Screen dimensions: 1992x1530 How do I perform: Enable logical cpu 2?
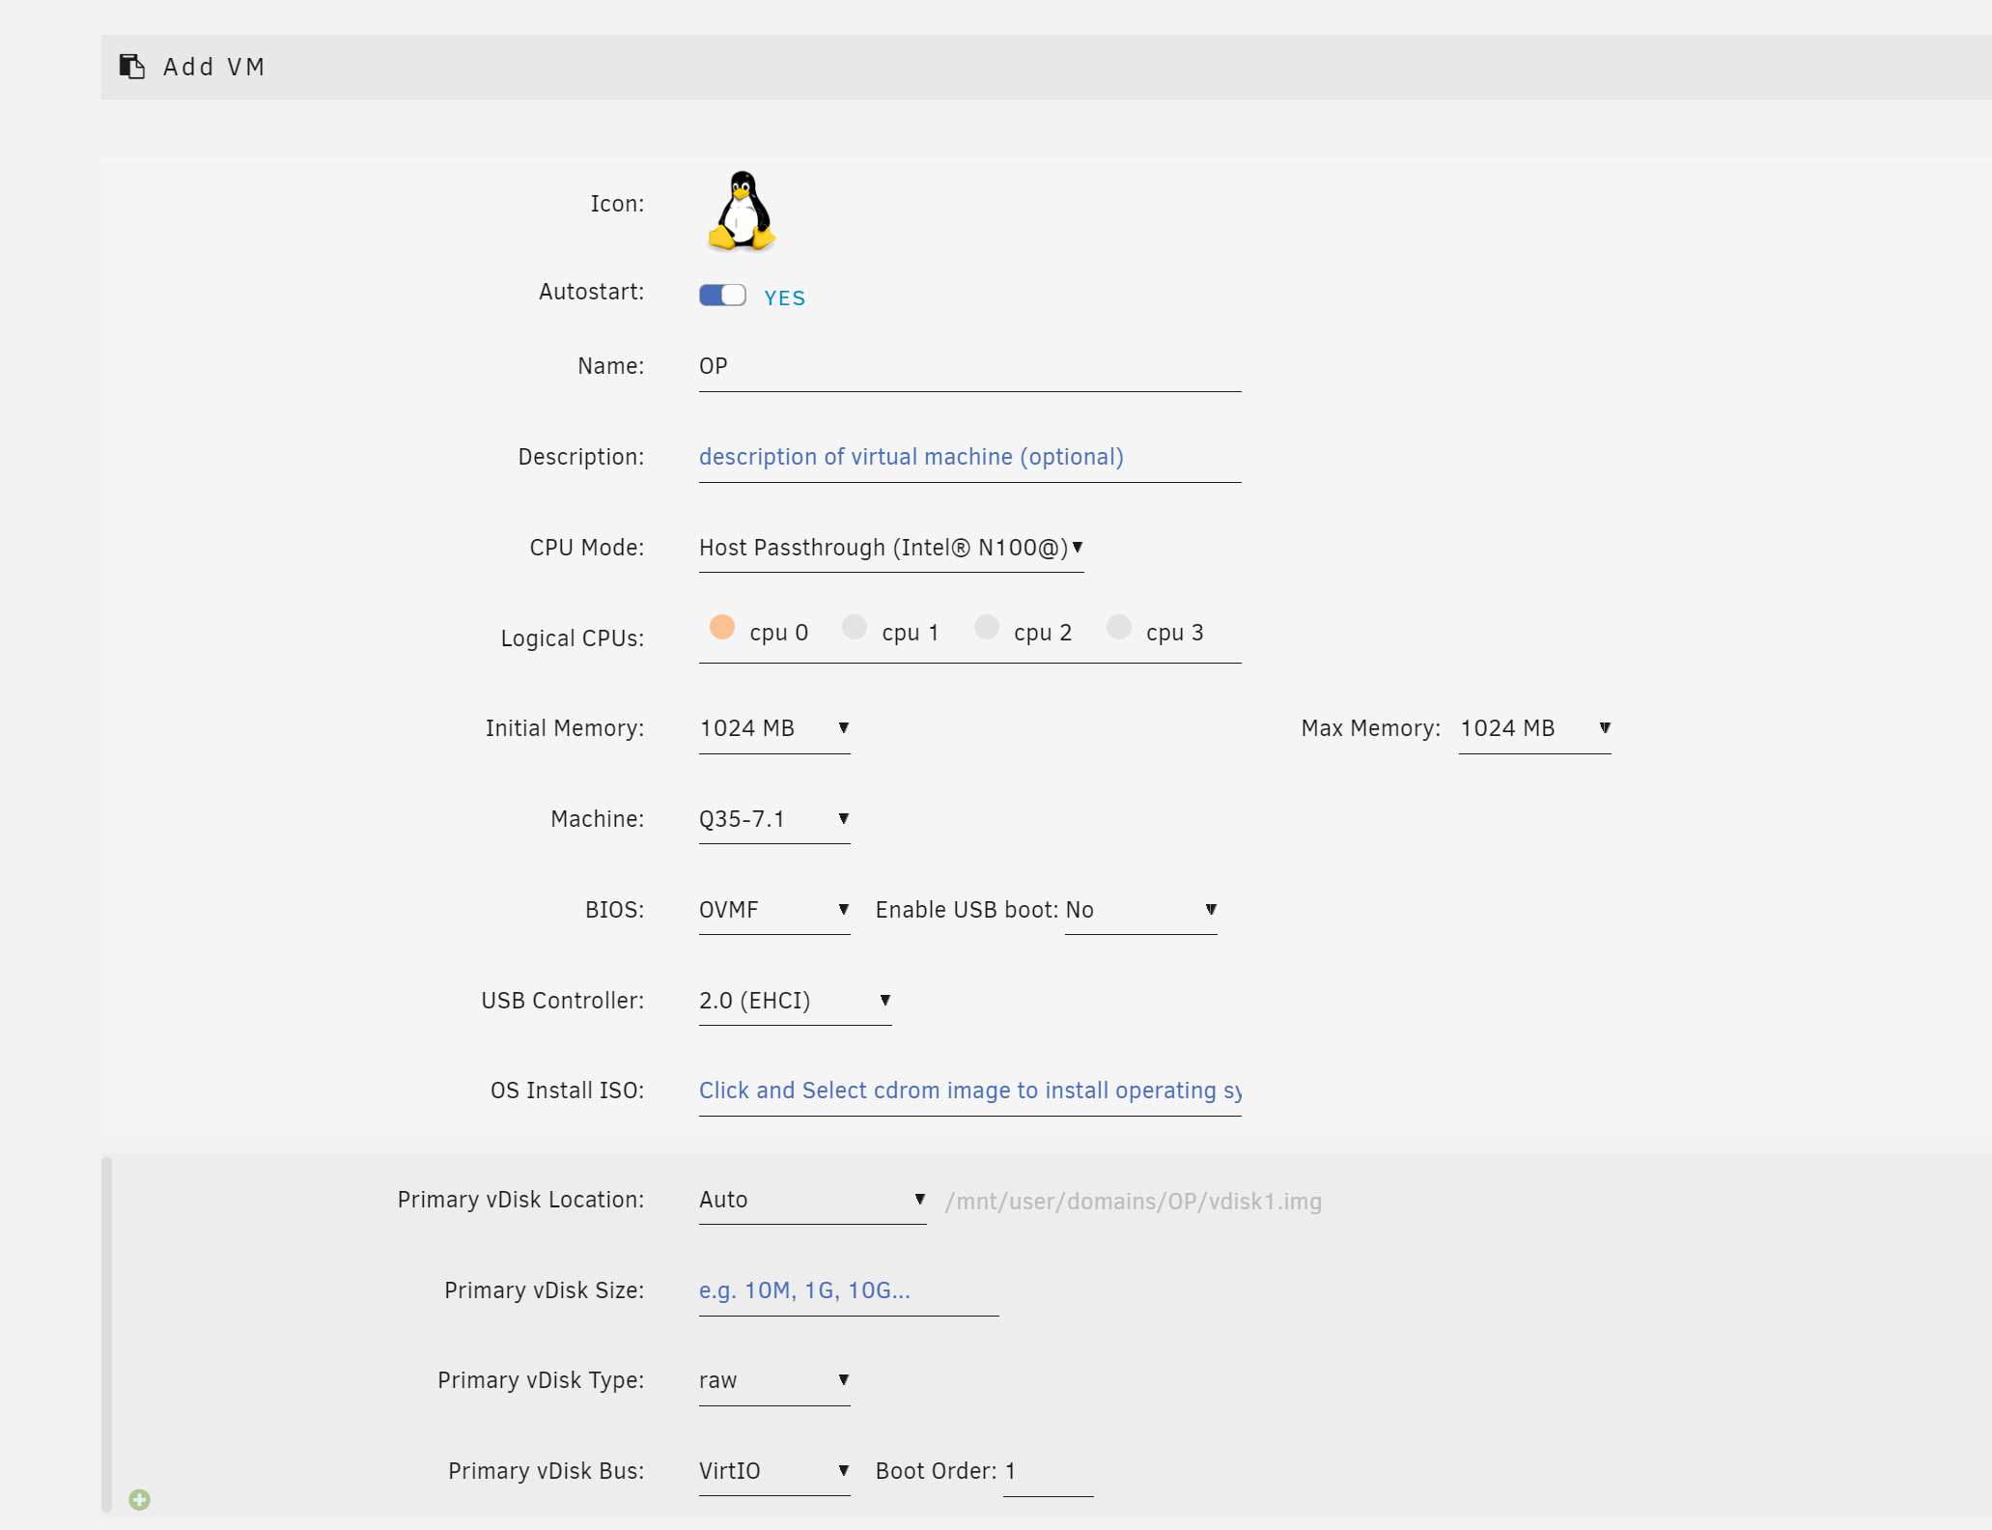(987, 628)
